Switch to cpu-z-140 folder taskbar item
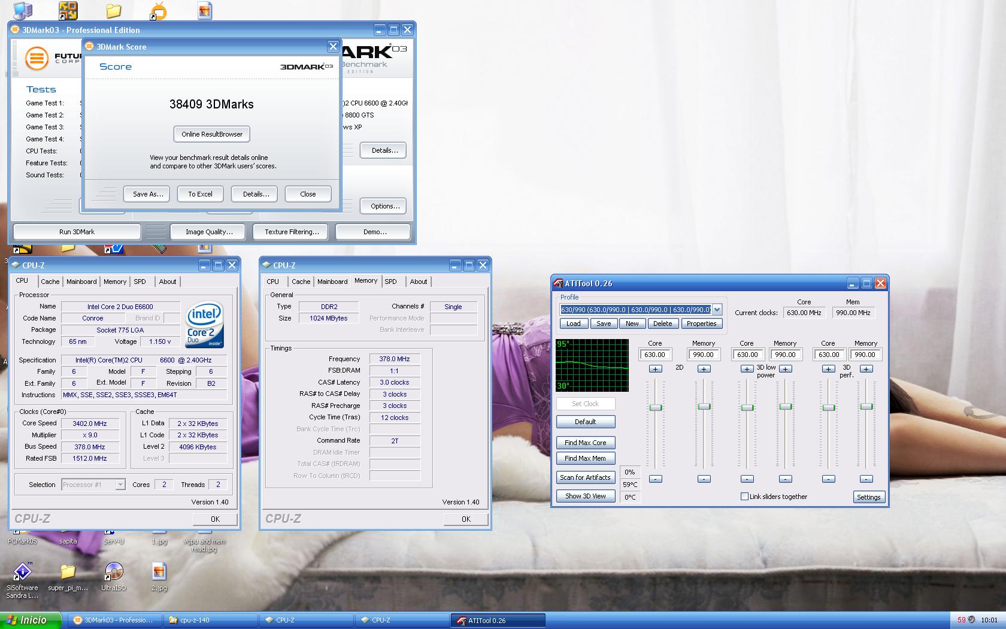 pyautogui.click(x=210, y=621)
